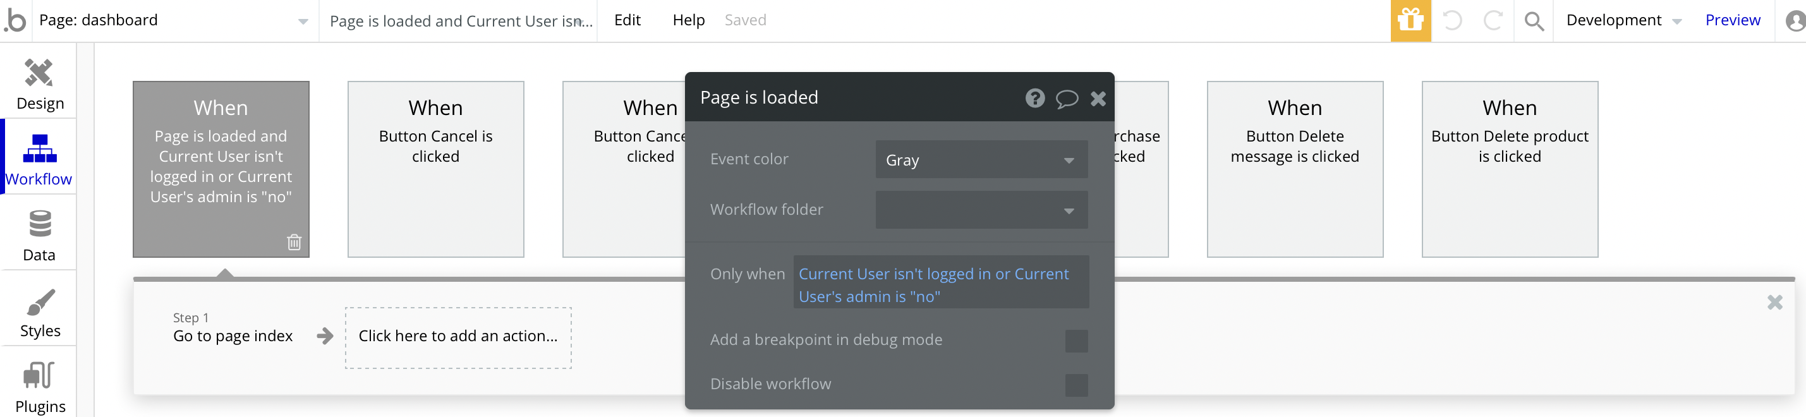Click the gift icon in top bar
Image resolution: width=1806 pixels, height=417 pixels.
(x=1410, y=20)
